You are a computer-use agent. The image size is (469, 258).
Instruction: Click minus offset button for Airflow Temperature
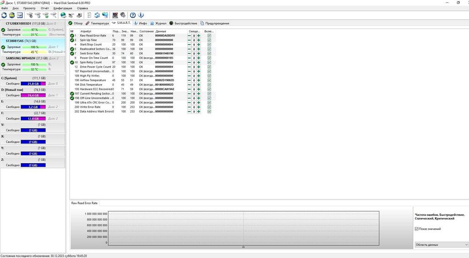tap(189, 80)
